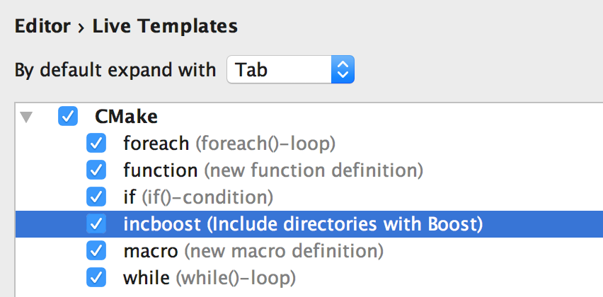Screen dimensions: 603x297
Task: Select the macro template entry
Action: tap(150, 250)
